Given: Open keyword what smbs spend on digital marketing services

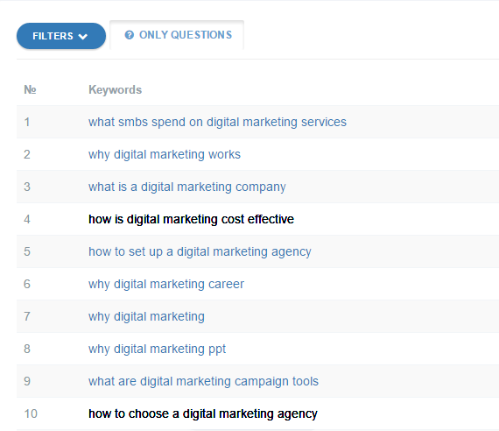Looking at the screenshot, I should pos(217,122).
